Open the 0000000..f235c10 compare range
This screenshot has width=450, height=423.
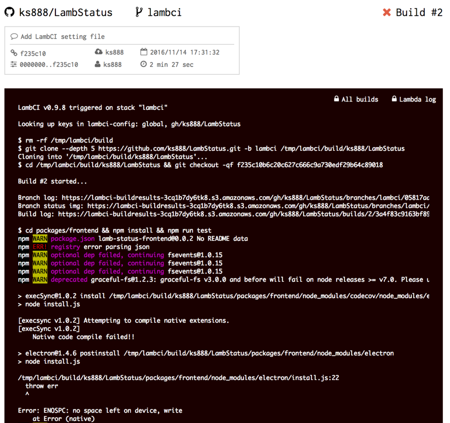pos(49,65)
